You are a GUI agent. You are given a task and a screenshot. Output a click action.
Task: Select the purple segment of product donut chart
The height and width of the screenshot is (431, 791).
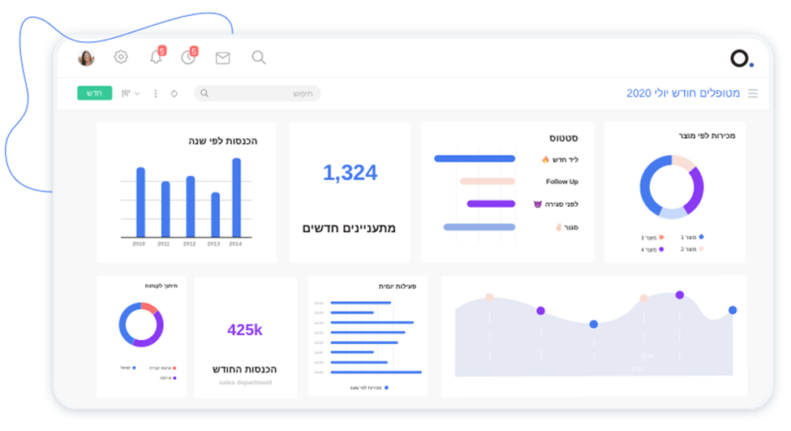(694, 191)
